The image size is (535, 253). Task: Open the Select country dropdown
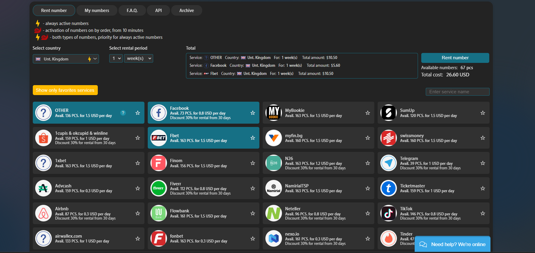pos(66,59)
